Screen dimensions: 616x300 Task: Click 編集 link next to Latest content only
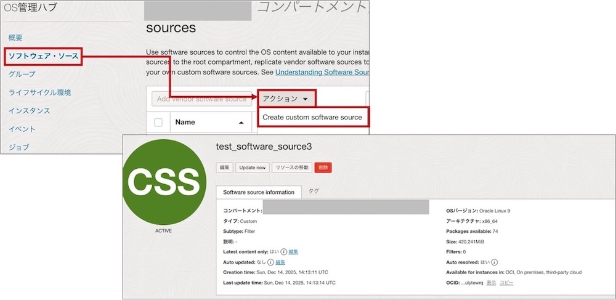[294, 252]
